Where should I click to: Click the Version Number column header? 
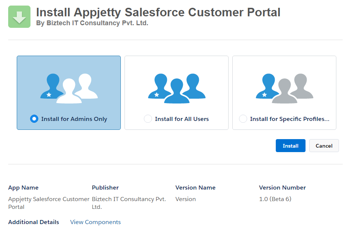282,188
